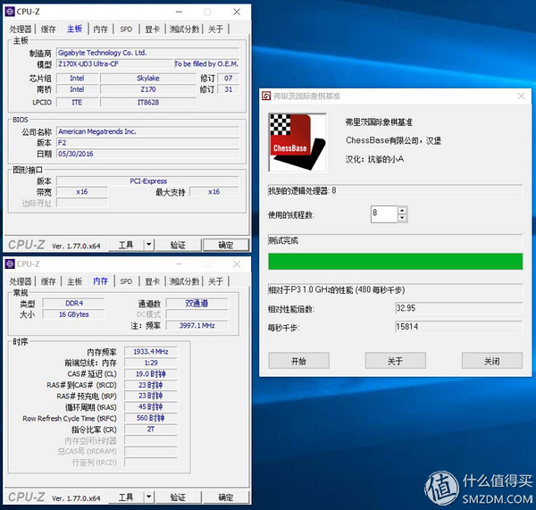
Task: Click command rate value 2T
Action: pyautogui.click(x=151, y=429)
